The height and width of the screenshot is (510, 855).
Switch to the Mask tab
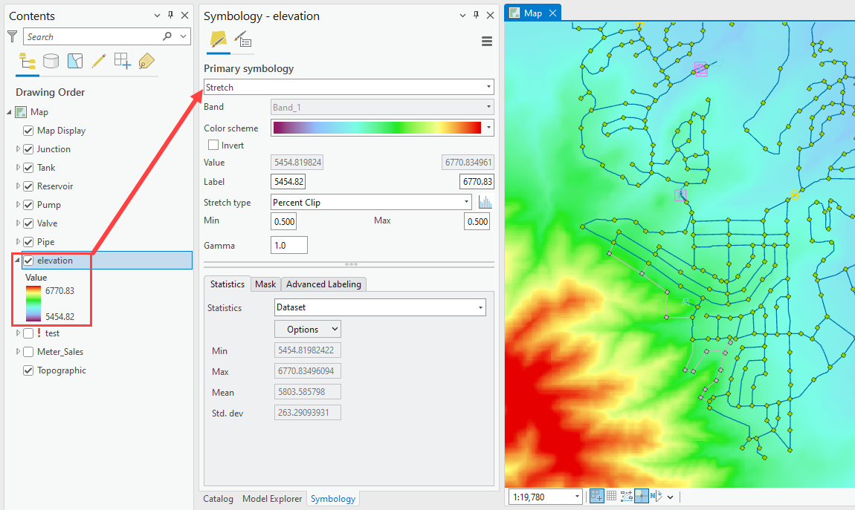[x=265, y=284]
